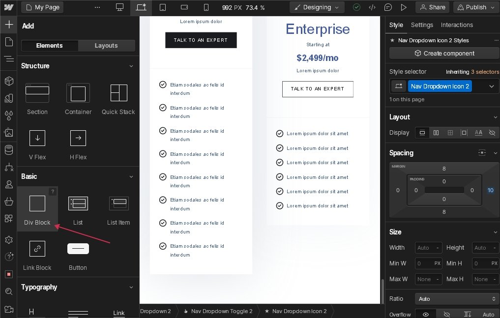
Task: Click the Share button
Action: tap(432, 7)
